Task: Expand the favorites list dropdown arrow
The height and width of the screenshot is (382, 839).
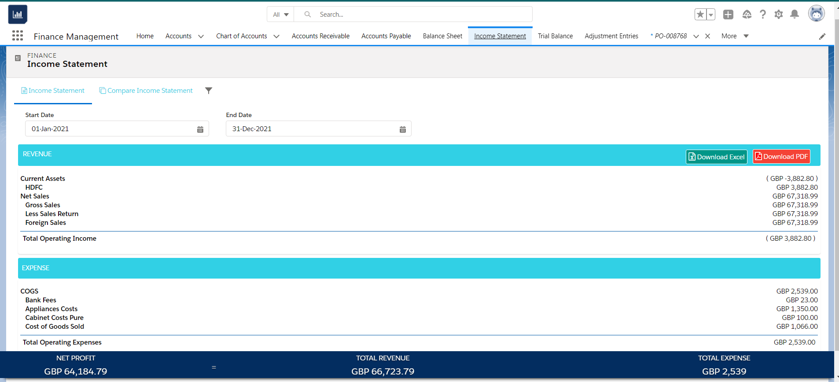Action: point(711,15)
